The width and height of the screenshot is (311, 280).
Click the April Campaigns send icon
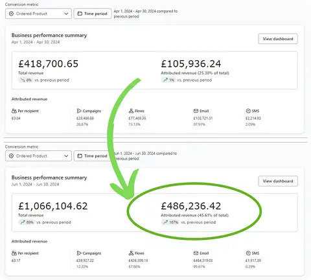[79, 111]
